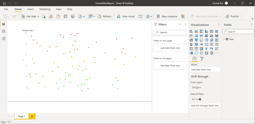Image resolution: width=255 pixels, height=124 pixels.
Task: Turn off the Keep all filters toggle
Action: 198,99
